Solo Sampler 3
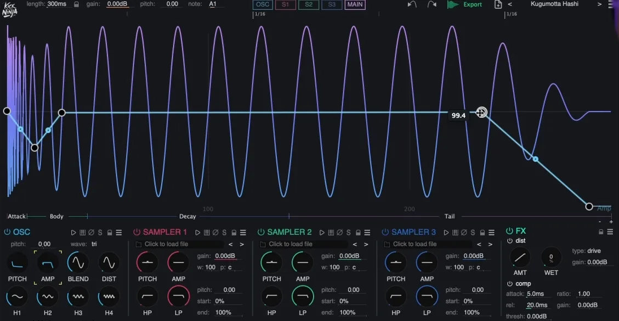 pos(473,233)
